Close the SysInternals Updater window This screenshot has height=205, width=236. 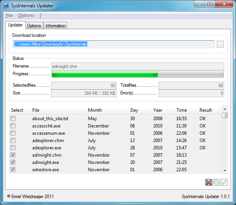click(x=224, y=4)
